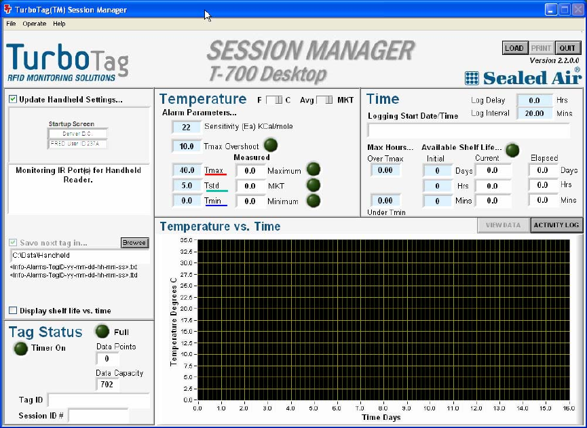587x428 pixels.
Task: Click the green Tstd color line
Action: [x=217, y=191]
